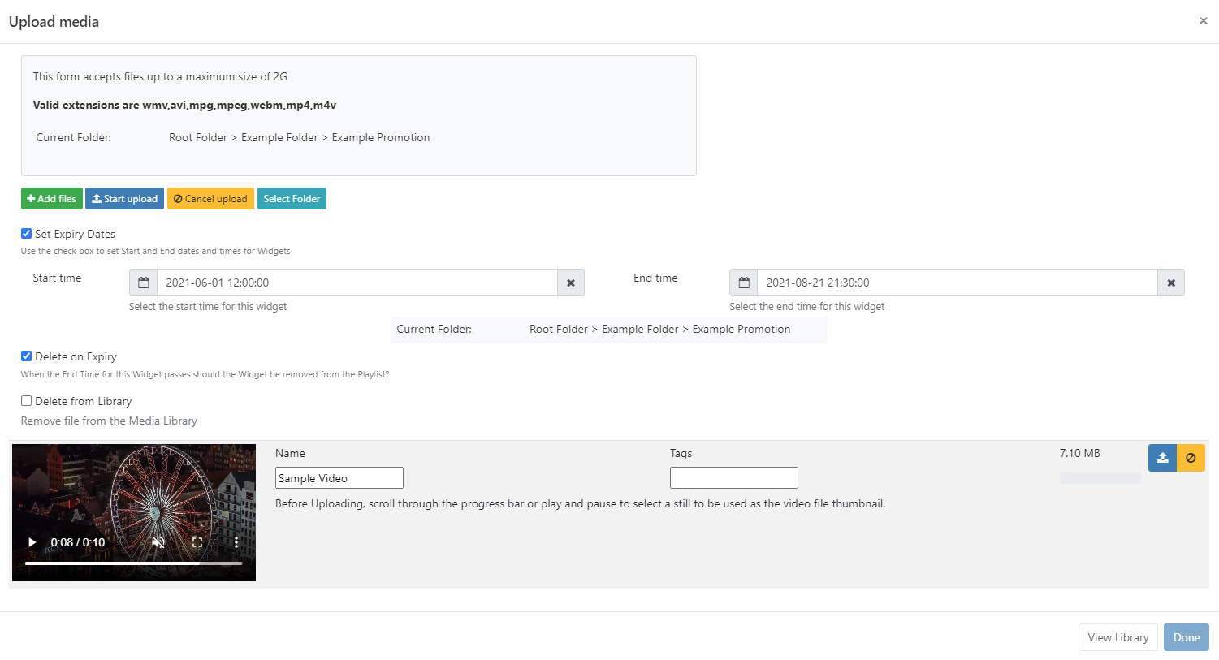Click the blue upload icon for Sample Video
Image resolution: width=1219 pixels, height=660 pixels.
(x=1162, y=458)
